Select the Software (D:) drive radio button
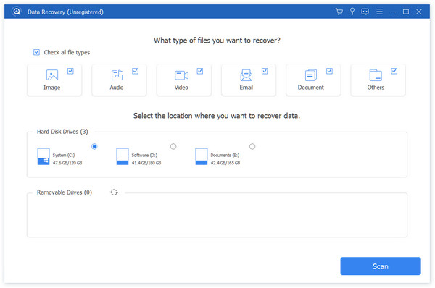Viewport: 435px width, 288px height. click(173, 146)
